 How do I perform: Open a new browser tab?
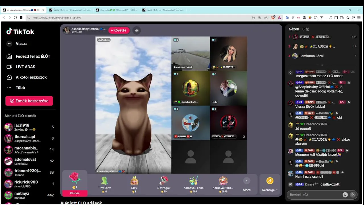pos(190,10)
